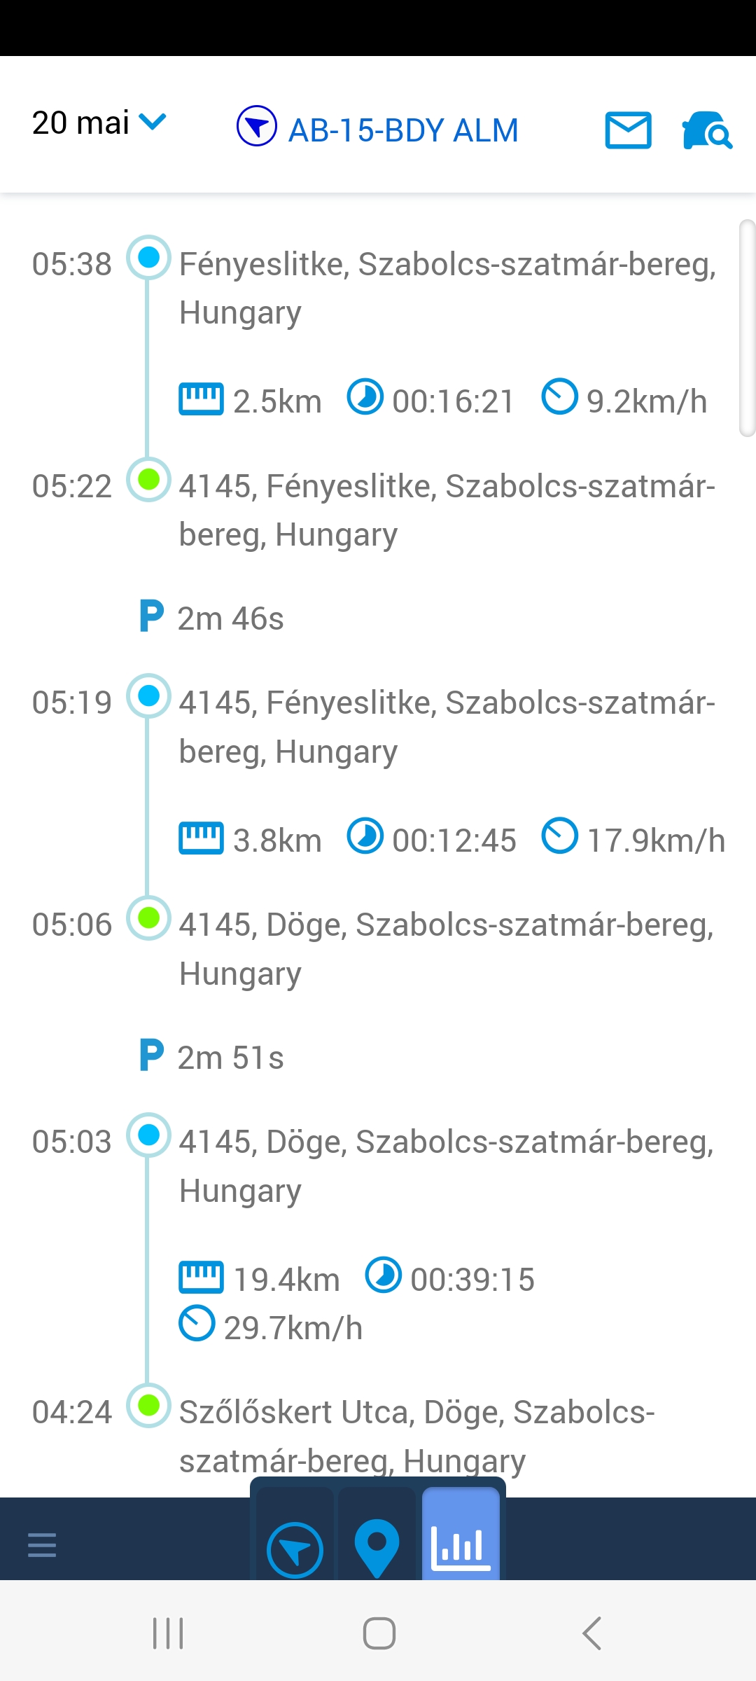
Task: Tap the duration clock icon for 00:12:45
Action: [365, 836]
